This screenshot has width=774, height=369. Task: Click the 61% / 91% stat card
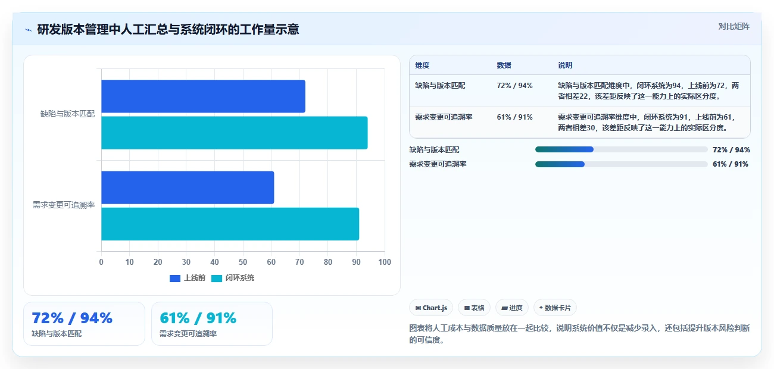tap(212, 324)
